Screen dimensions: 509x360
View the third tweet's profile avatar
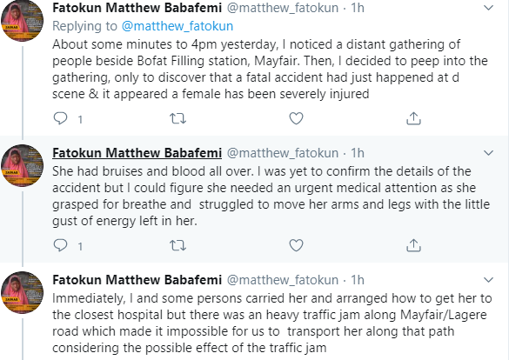pyautogui.click(x=22, y=292)
